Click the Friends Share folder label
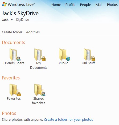This screenshot has width=119, height=125. point(14,63)
